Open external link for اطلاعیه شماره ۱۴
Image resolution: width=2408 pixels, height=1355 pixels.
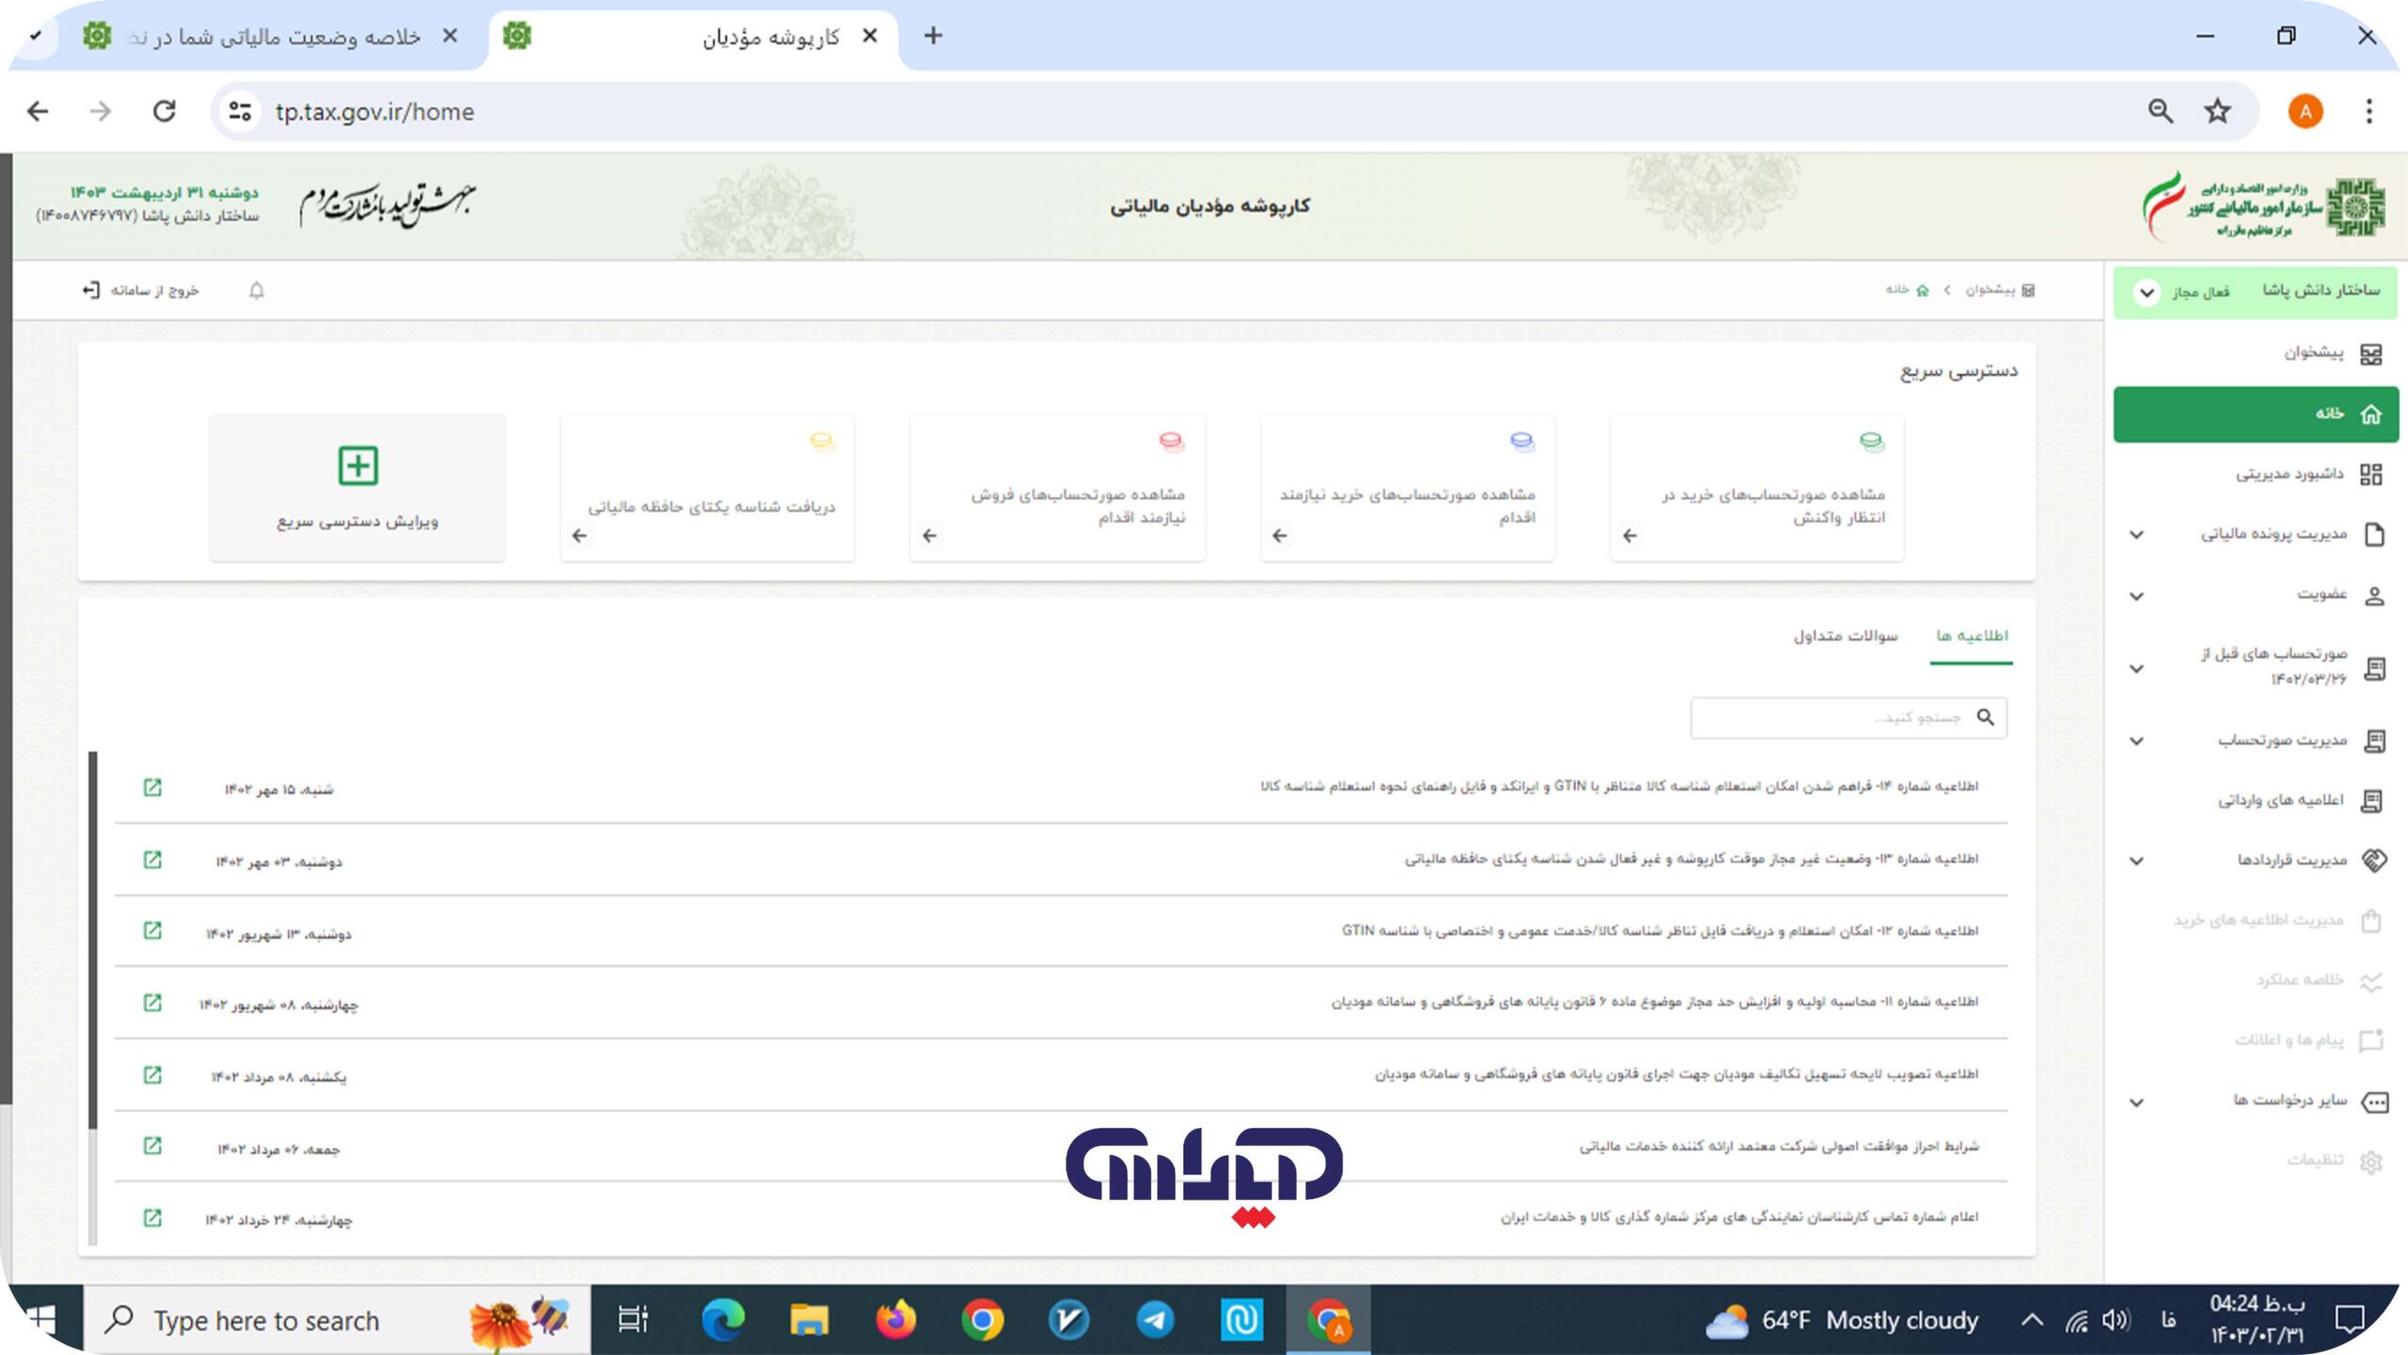pos(152,788)
